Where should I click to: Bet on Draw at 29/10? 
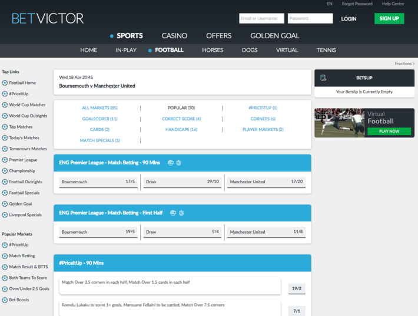pyautogui.click(x=183, y=182)
